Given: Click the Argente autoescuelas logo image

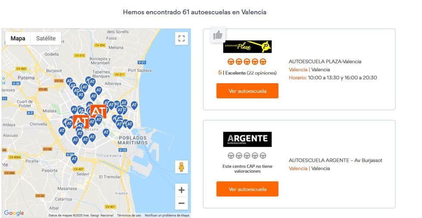Looking at the screenshot, I should coord(247,139).
